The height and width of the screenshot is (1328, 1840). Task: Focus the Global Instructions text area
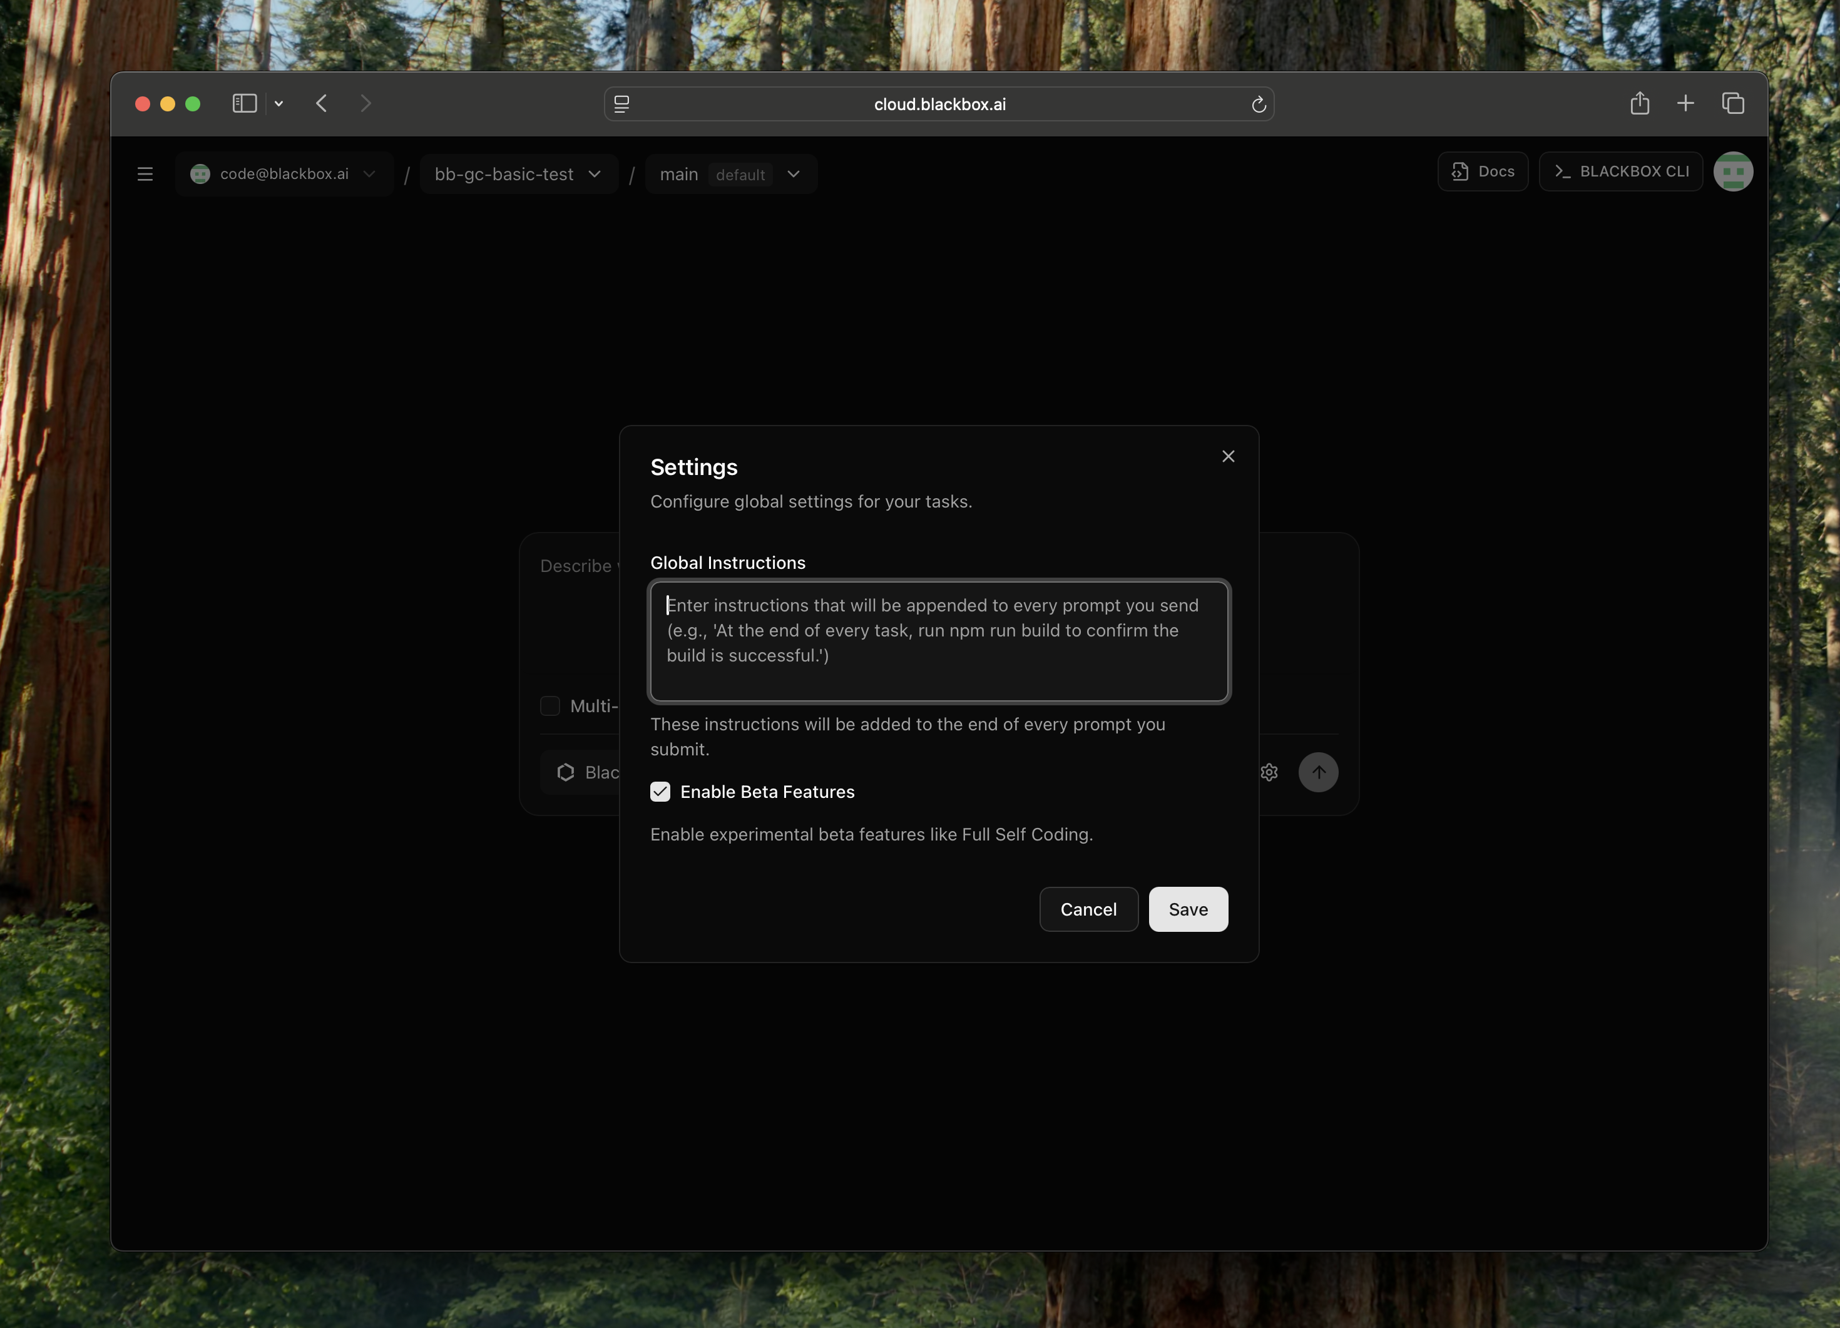pyautogui.click(x=939, y=641)
